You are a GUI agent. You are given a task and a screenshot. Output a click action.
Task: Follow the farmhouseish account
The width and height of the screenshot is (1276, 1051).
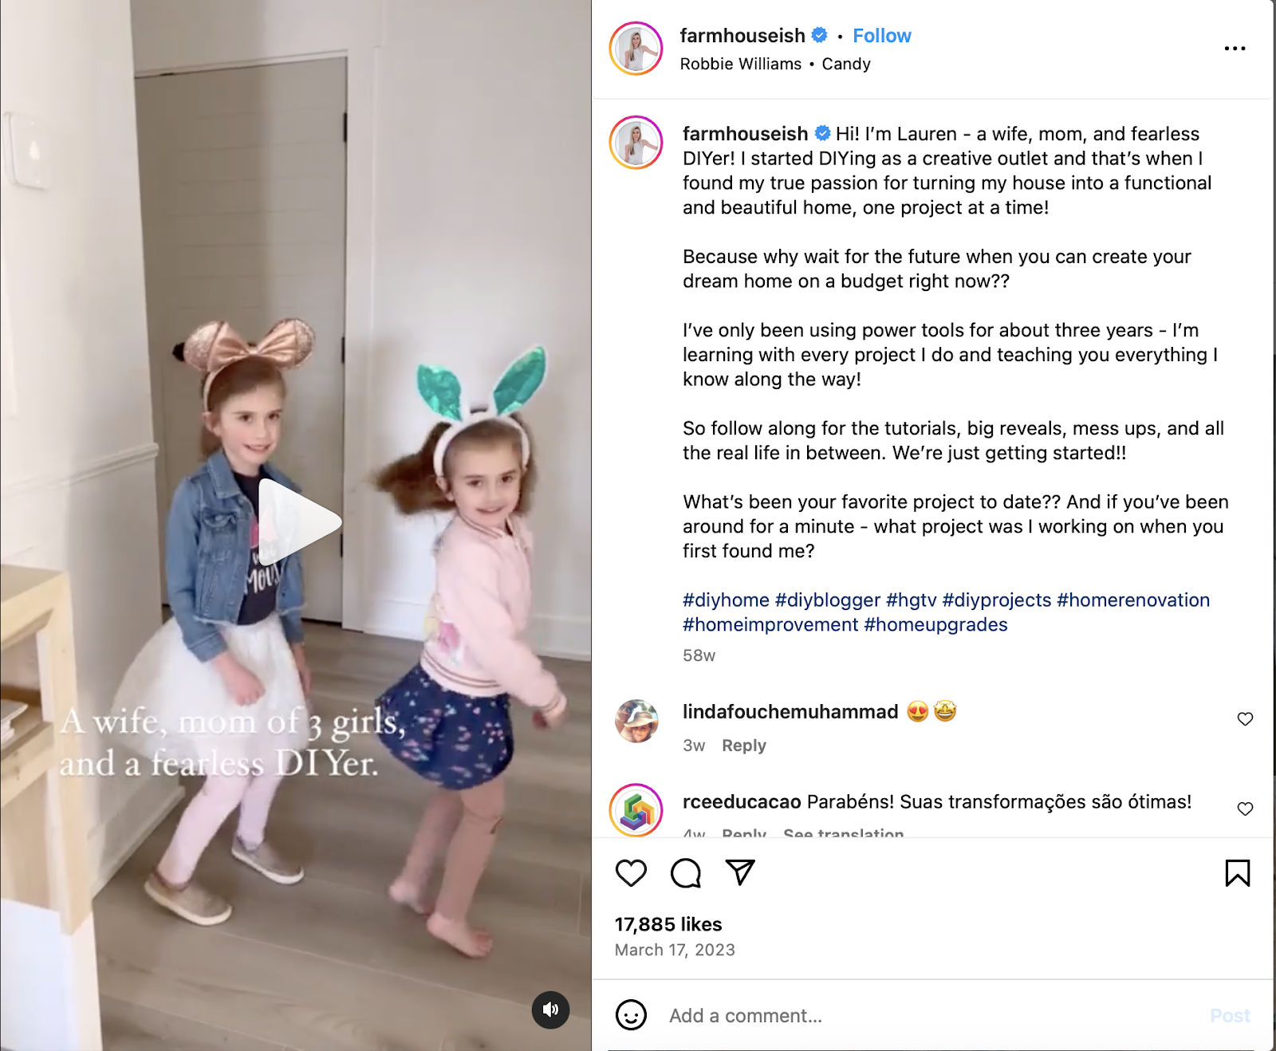(x=881, y=36)
